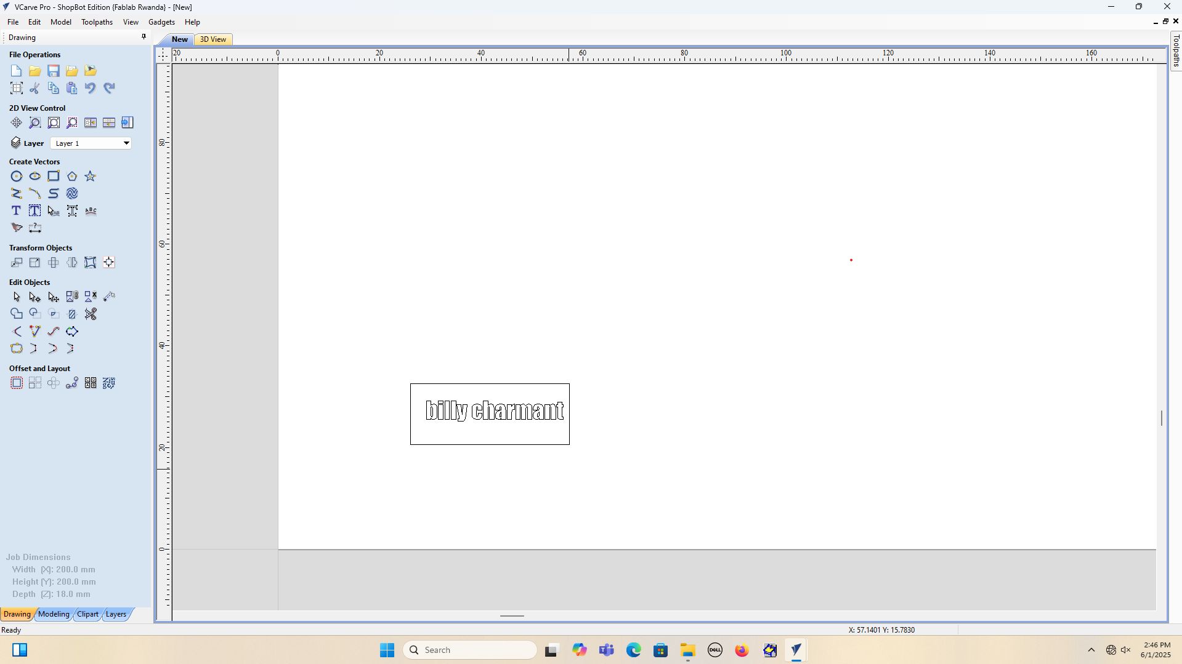Click the taskbar Search box

click(x=469, y=650)
